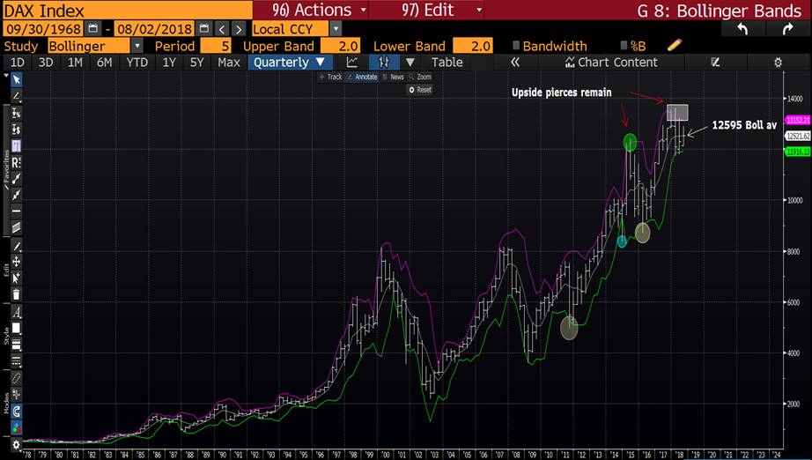The height and width of the screenshot is (460, 812).
Task: Open Study Bollinger dropdown arrow
Action: pyautogui.click(x=137, y=46)
